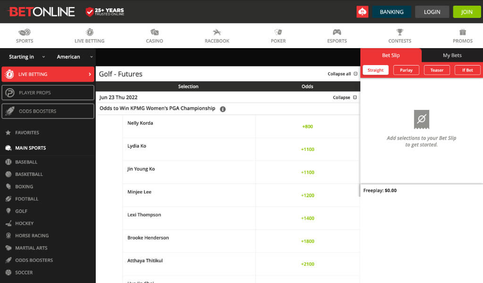Click the Hockey stick icon
Viewport: 483px width, 283px height.
[x=8, y=223]
